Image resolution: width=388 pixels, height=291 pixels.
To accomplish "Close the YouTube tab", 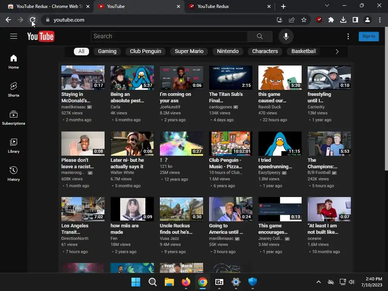I will (178, 6).
